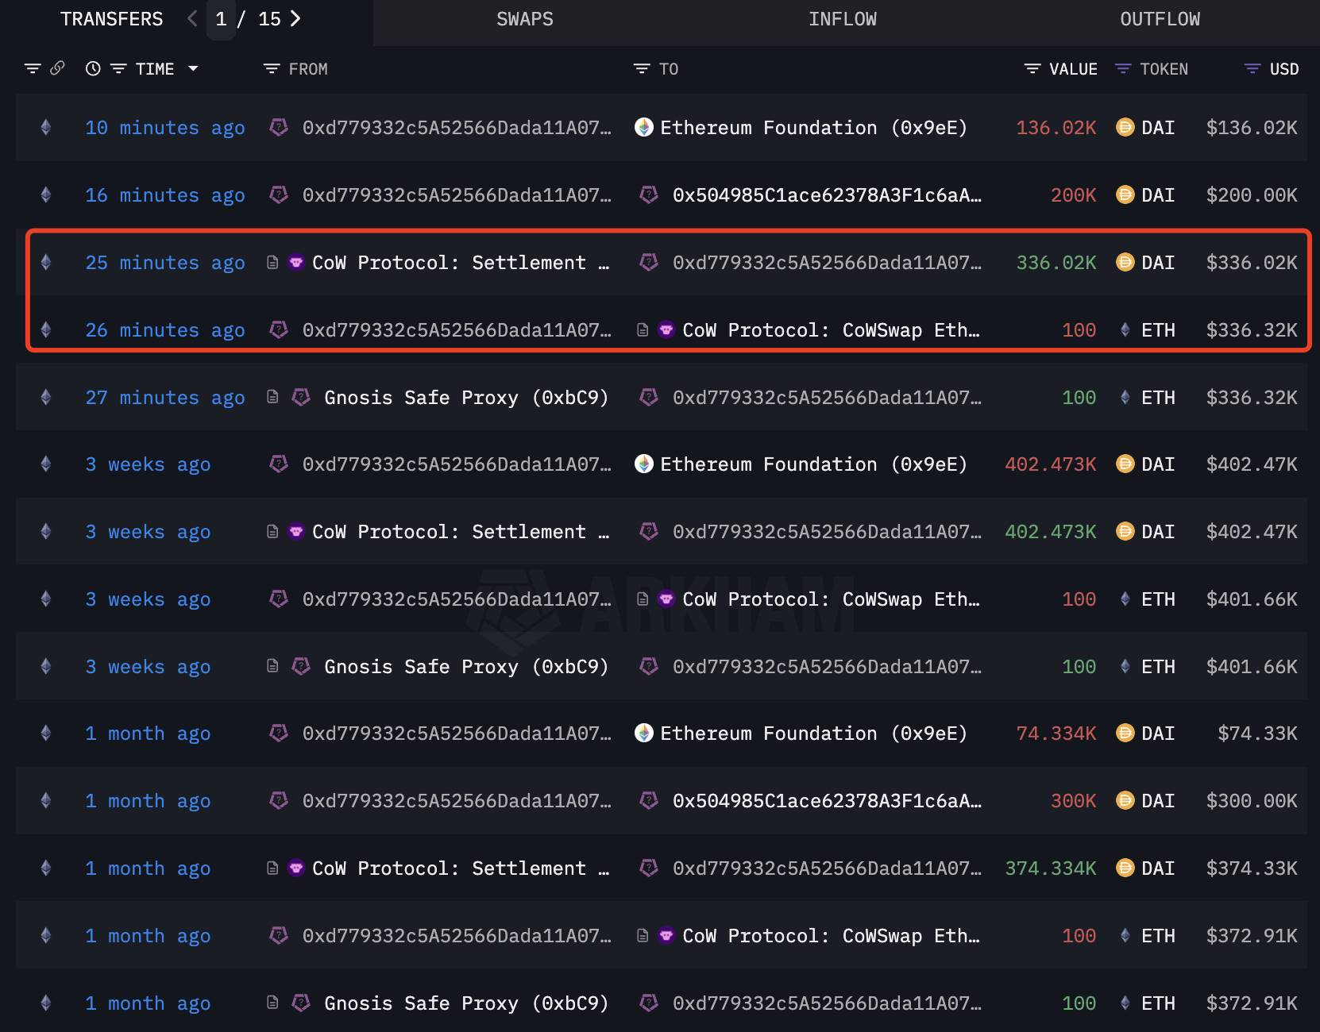Open the TOKEN column filter
The width and height of the screenshot is (1320, 1032).
coord(1122,69)
